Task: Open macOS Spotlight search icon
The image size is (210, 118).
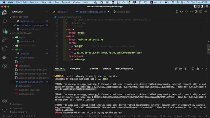Action: (x=178, y=2)
